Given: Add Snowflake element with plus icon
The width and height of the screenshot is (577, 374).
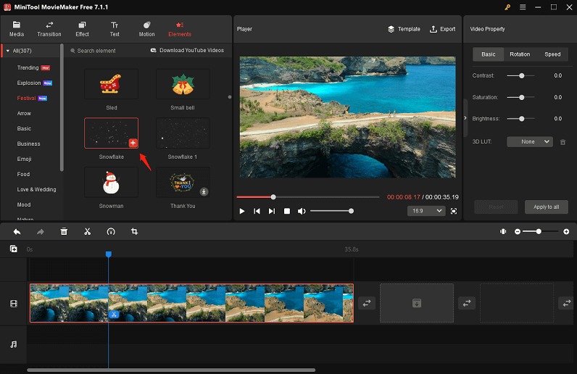Looking at the screenshot, I should pos(133,143).
